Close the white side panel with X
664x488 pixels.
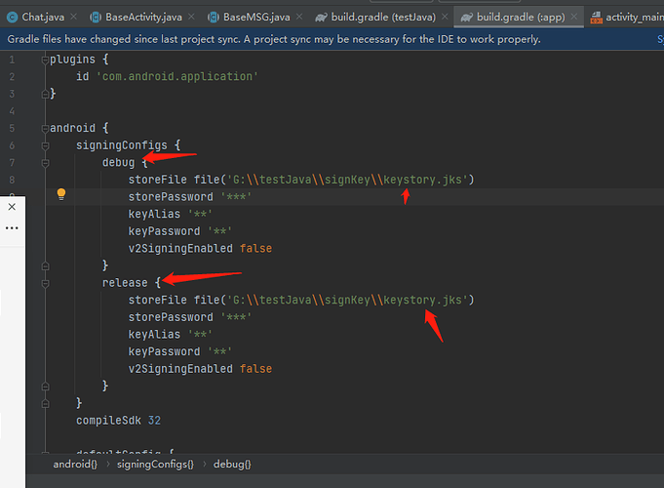point(12,207)
